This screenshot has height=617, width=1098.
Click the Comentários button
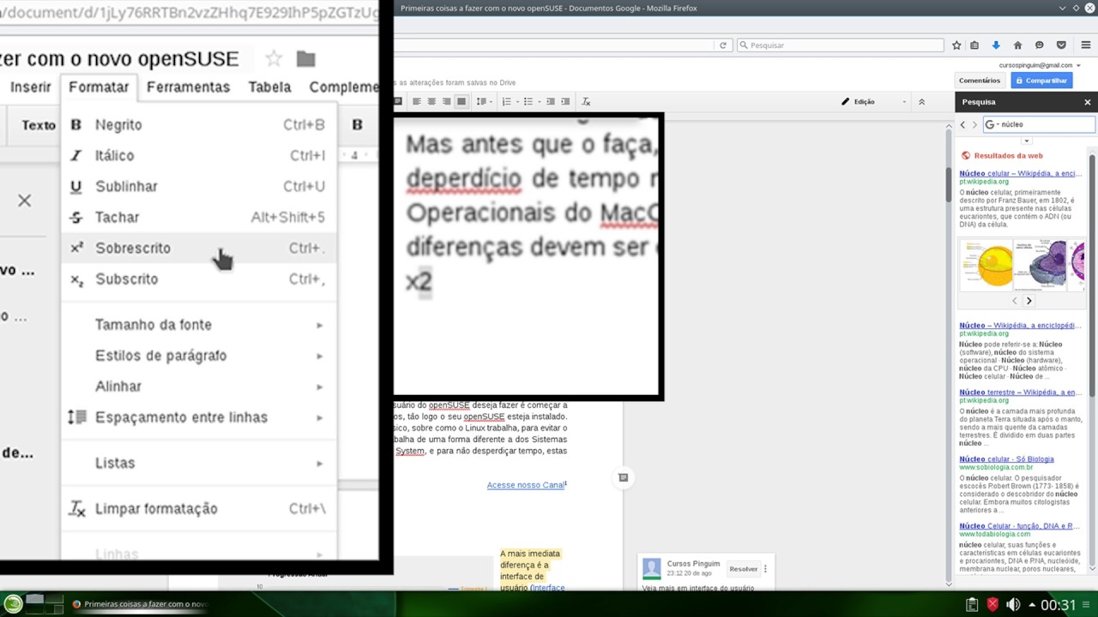point(979,81)
